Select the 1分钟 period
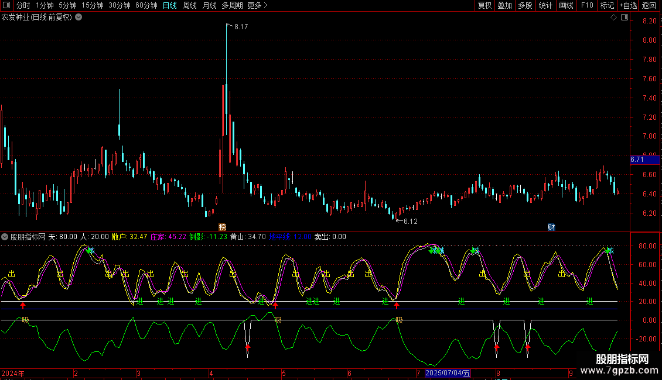Viewport: 662px width, 380px height. [45, 5]
